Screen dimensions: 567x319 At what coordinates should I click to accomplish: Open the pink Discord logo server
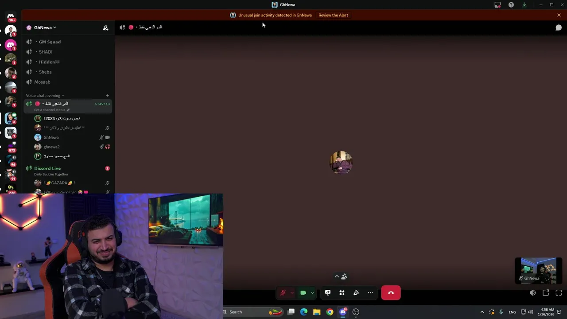pyautogui.click(x=11, y=45)
